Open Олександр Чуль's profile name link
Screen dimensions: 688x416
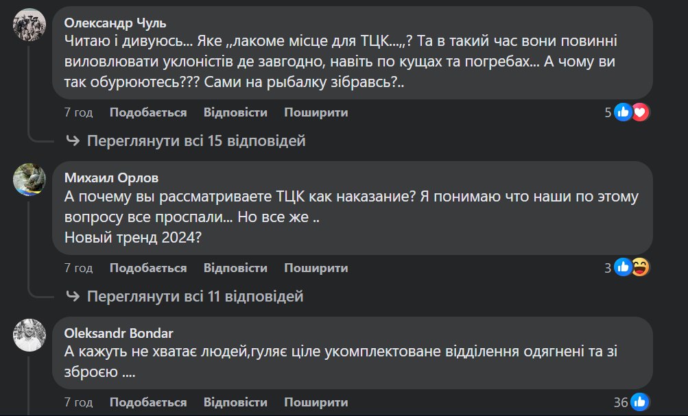pos(115,23)
